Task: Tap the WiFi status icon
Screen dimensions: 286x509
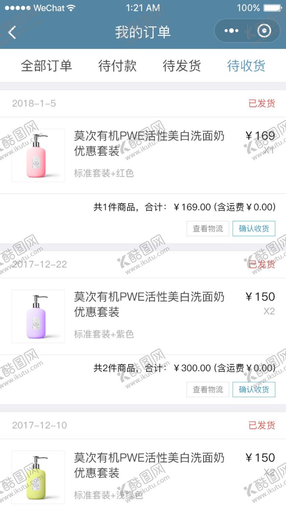Action: [71, 8]
